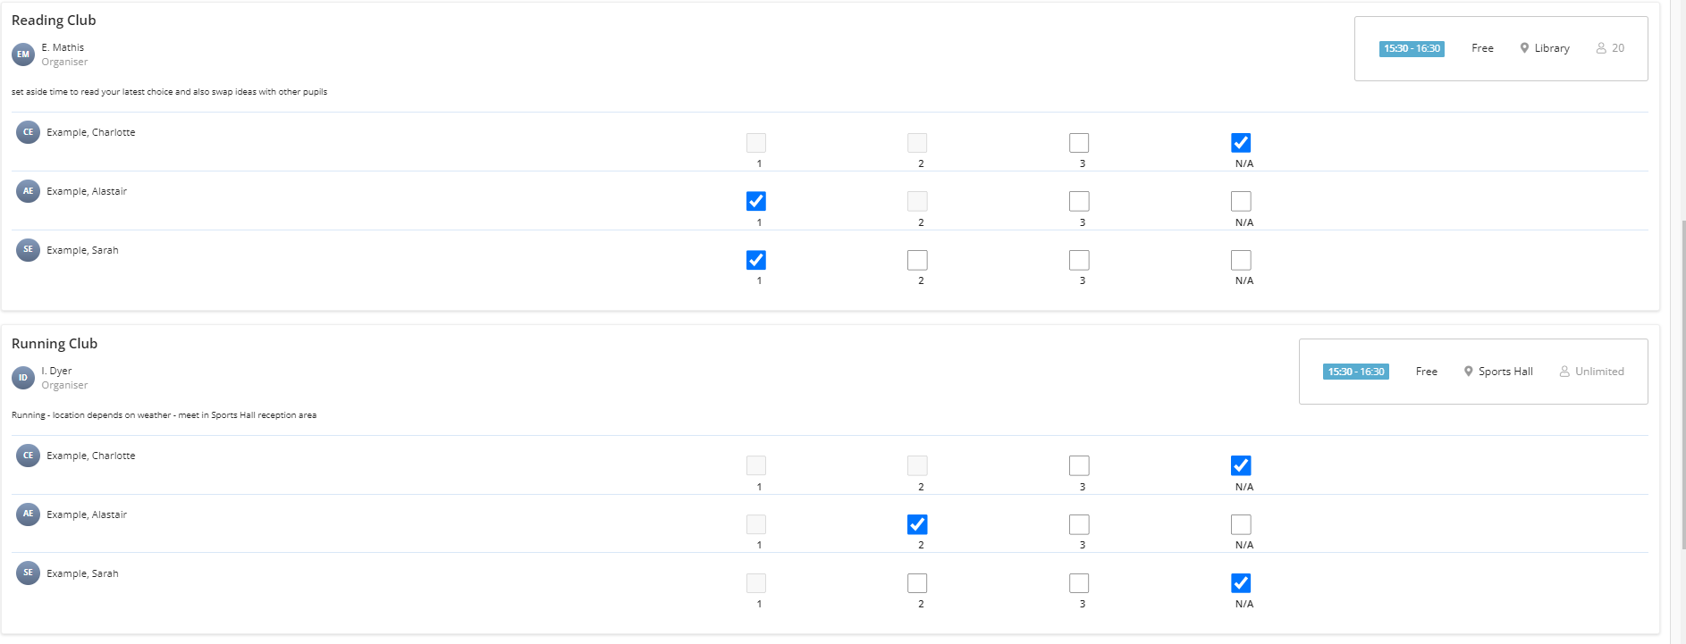Tick choice 3 for Charlotte in Running Club
Screen dimensions: 1686x644
point(1079,465)
